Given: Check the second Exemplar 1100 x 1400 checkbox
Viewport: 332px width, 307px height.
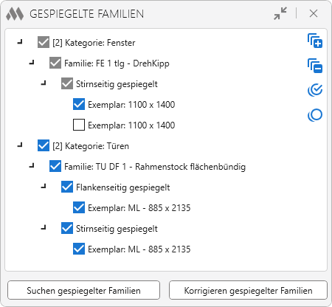Looking at the screenshot, I should (79, 125).
